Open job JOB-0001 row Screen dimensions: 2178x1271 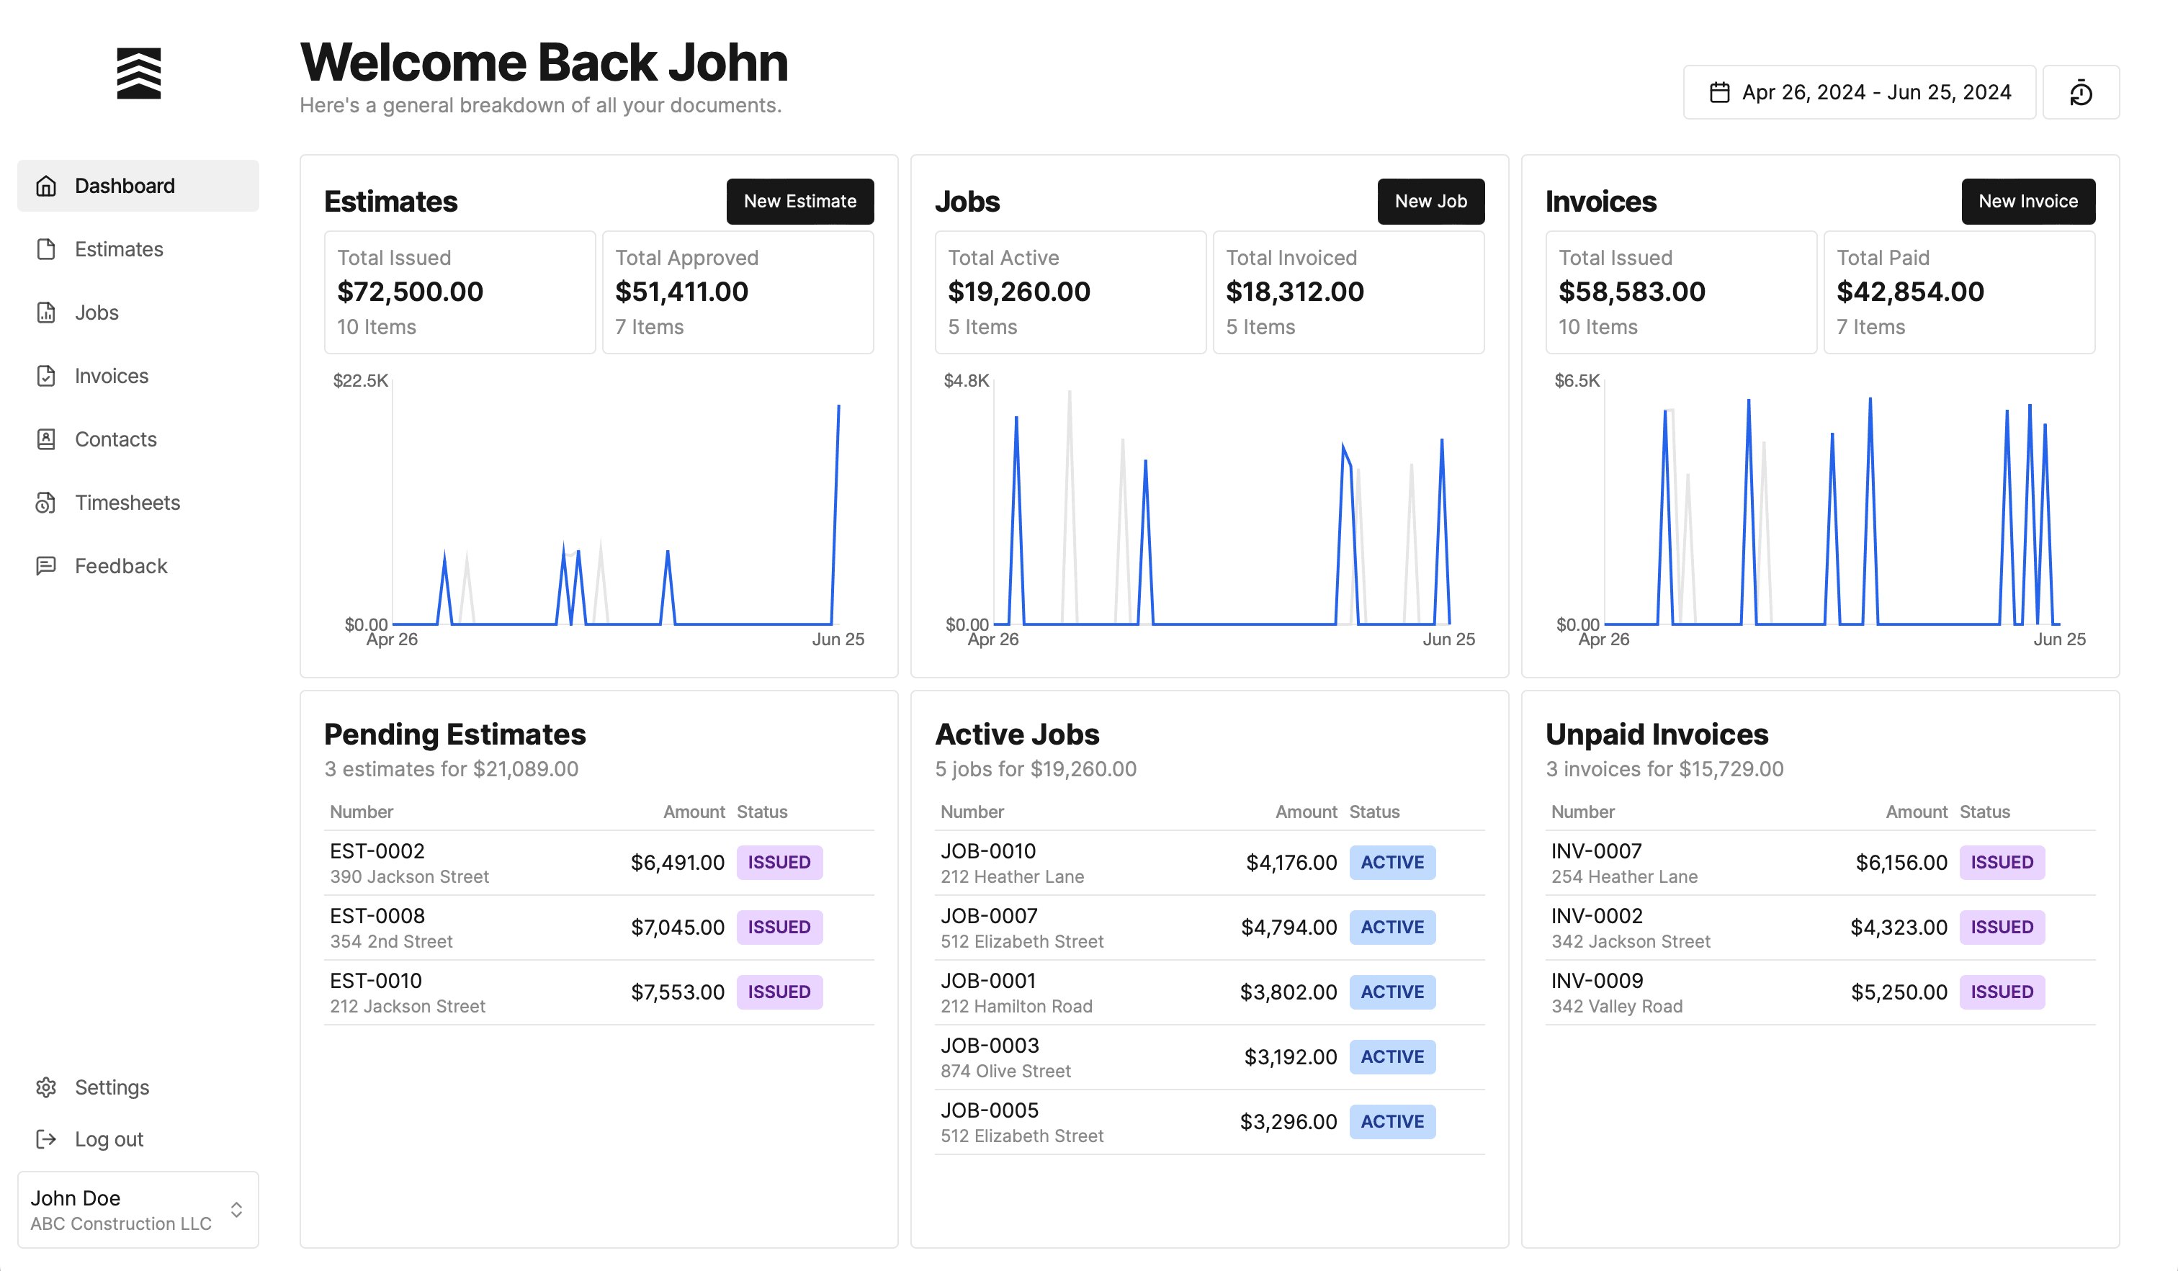pyautogui.click(x=1210, y=992)
